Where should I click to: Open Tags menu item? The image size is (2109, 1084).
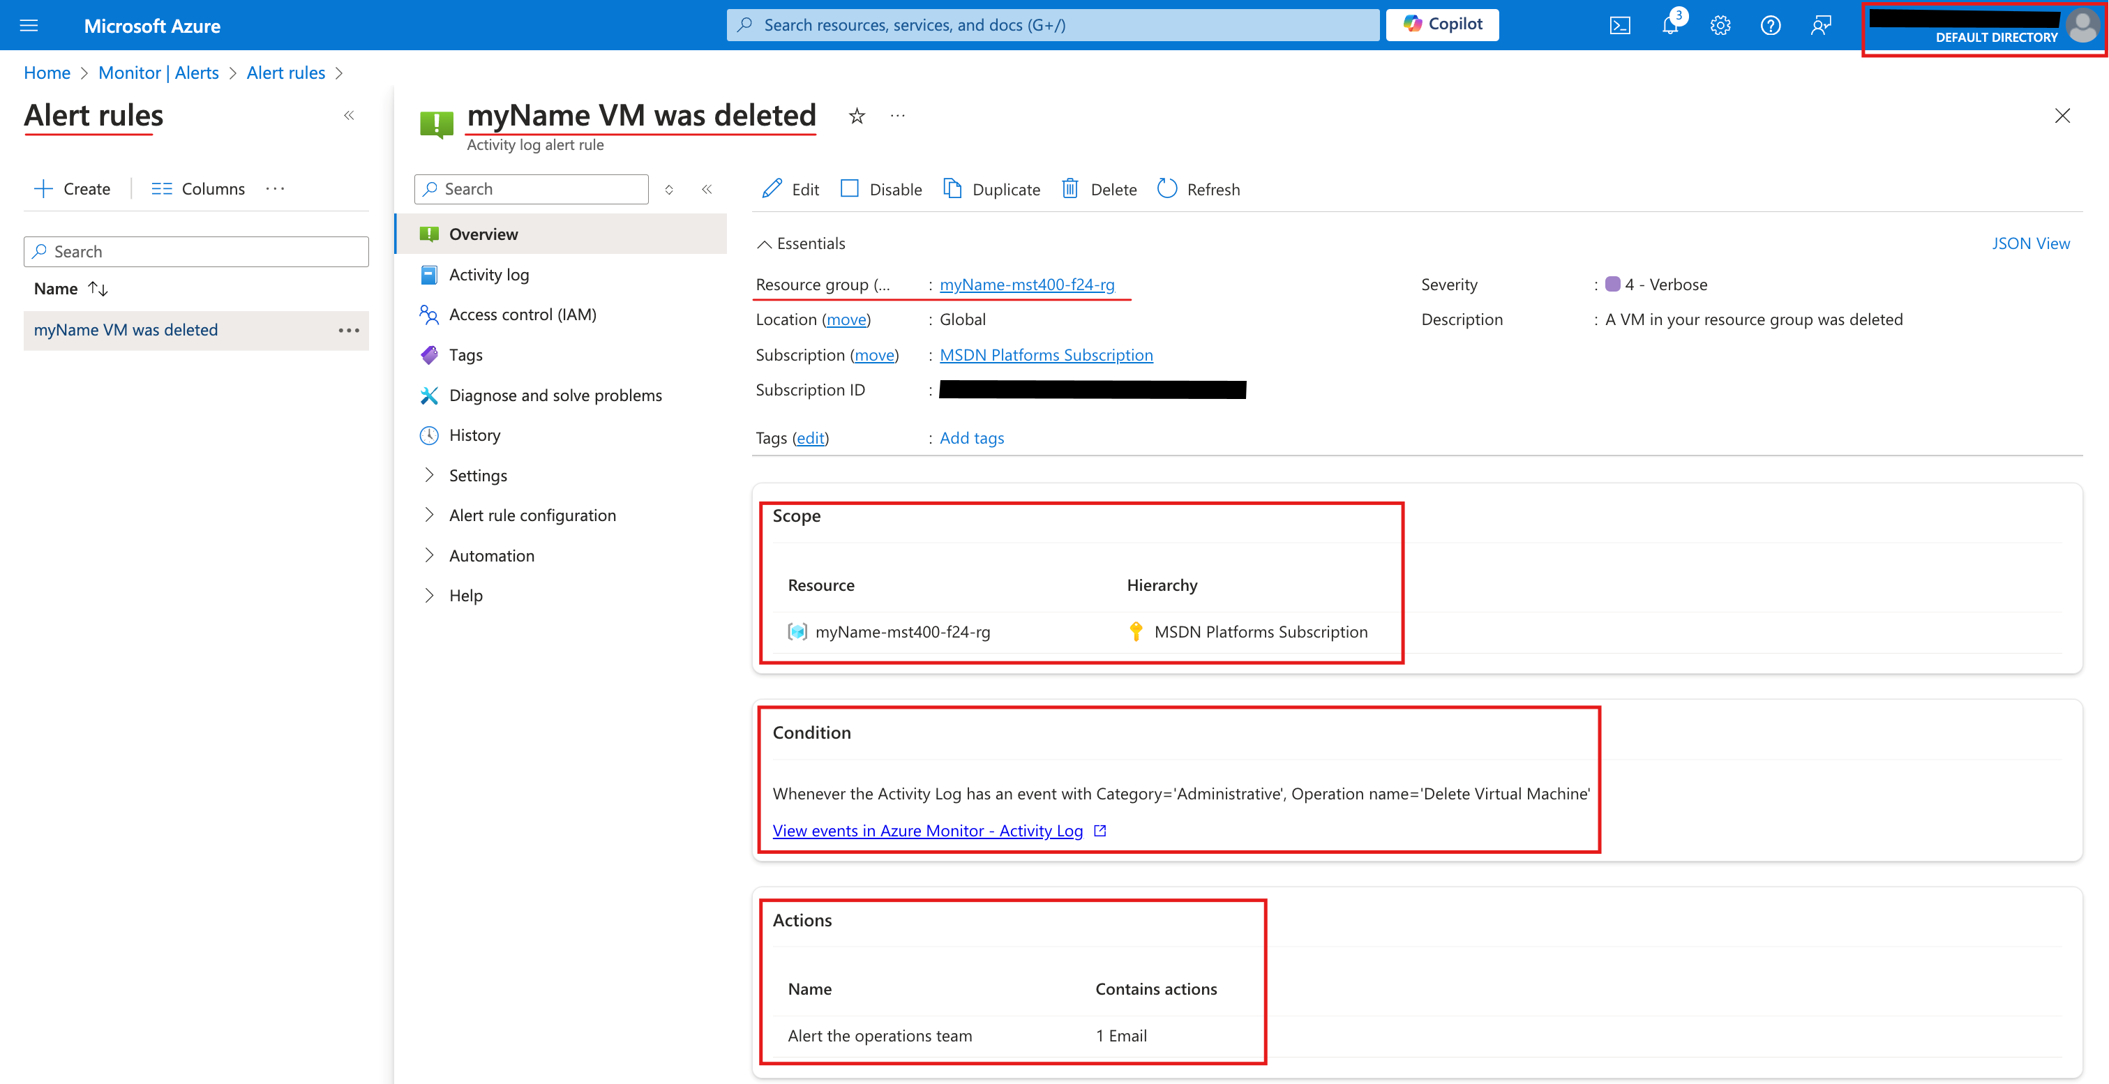click(x=465, y=354)
